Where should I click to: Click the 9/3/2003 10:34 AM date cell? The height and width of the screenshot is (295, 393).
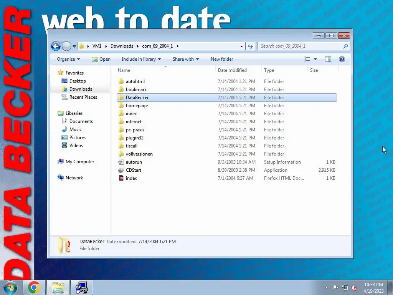tap(236, 162)
